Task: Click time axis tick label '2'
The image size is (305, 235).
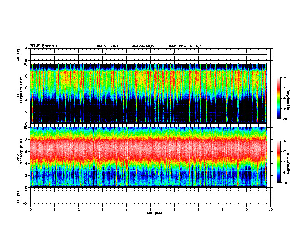Action: pos(79,210)
